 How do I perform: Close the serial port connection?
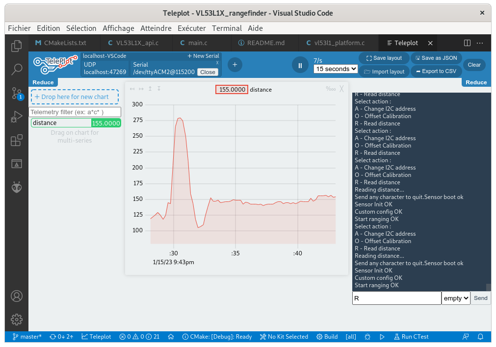208,72
